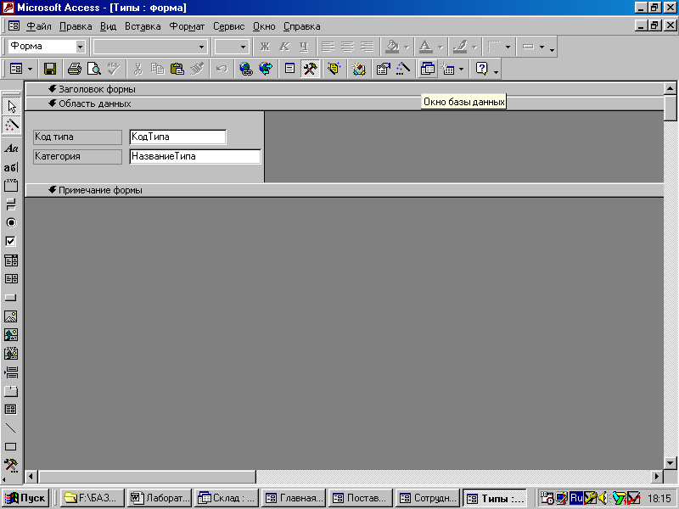Toggle Underline formatting (Ч)

click(304, 47)
